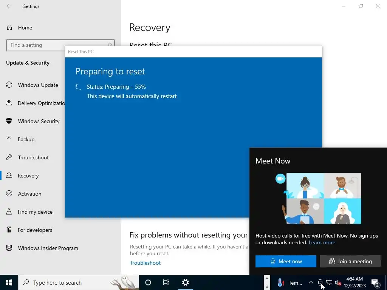Screen dimensions: 387x290
Task: Click the Activation checkmark icon
Action: pyautogui.click(x=9, y=193)
